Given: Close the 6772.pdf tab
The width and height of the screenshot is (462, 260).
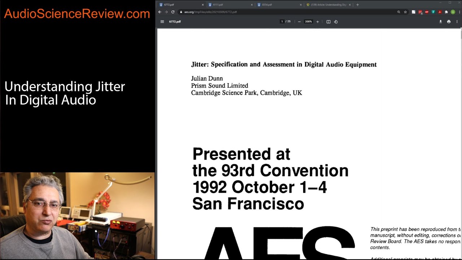Looking at the screenshot, I should pos(202,5).
